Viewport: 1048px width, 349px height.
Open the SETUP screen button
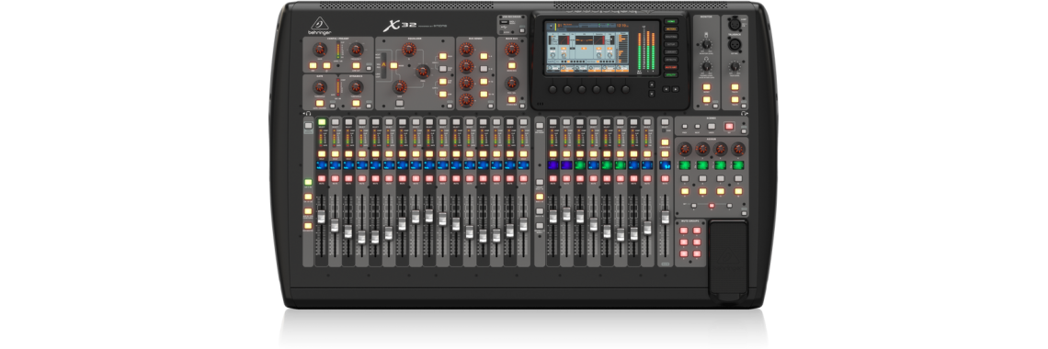point(670,44)
